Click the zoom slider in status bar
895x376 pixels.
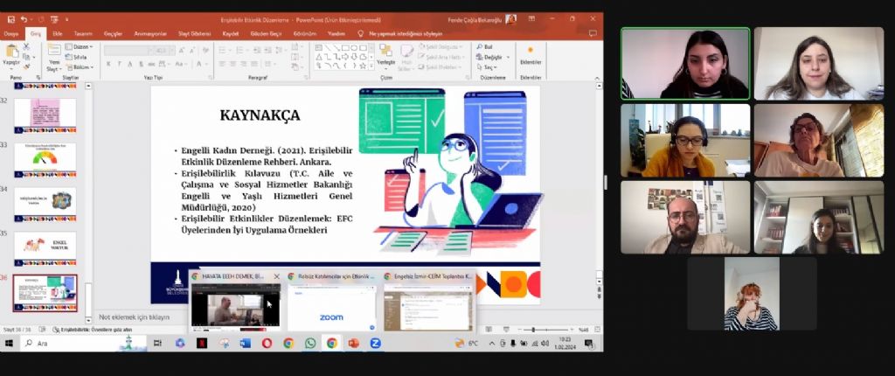tap(533, 330)
